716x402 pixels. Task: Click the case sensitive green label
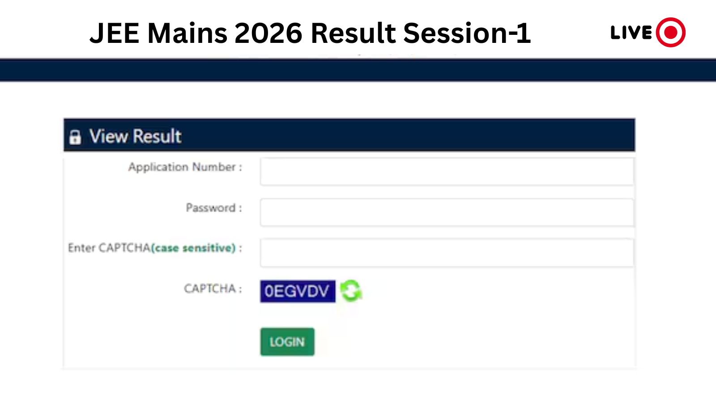(194, 248)
